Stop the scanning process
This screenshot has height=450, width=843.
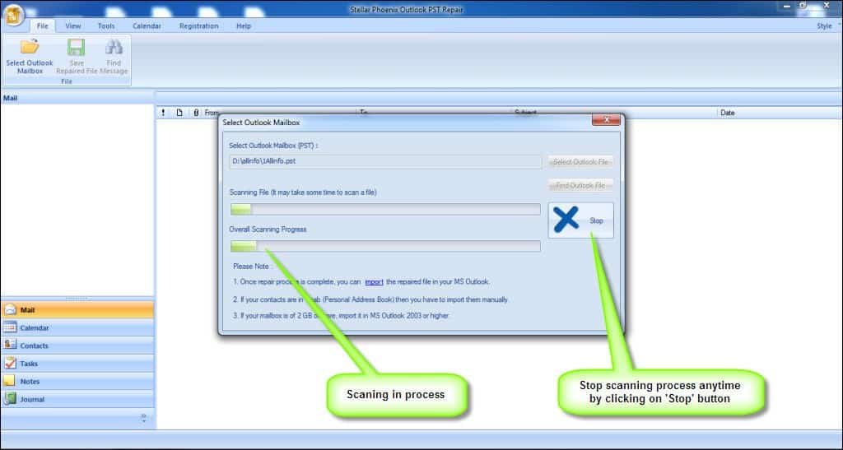click(580, 220)
